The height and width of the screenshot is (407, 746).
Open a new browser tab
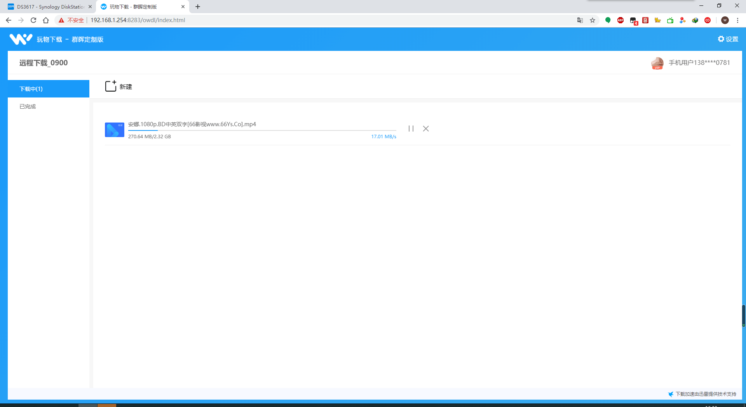198,7
